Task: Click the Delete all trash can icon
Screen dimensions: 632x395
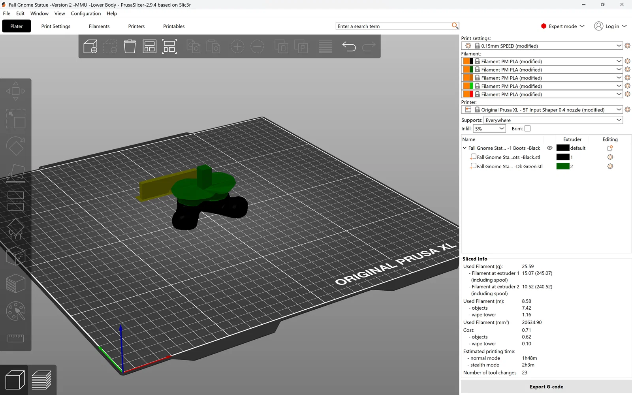Action: (x=130, y=47)
